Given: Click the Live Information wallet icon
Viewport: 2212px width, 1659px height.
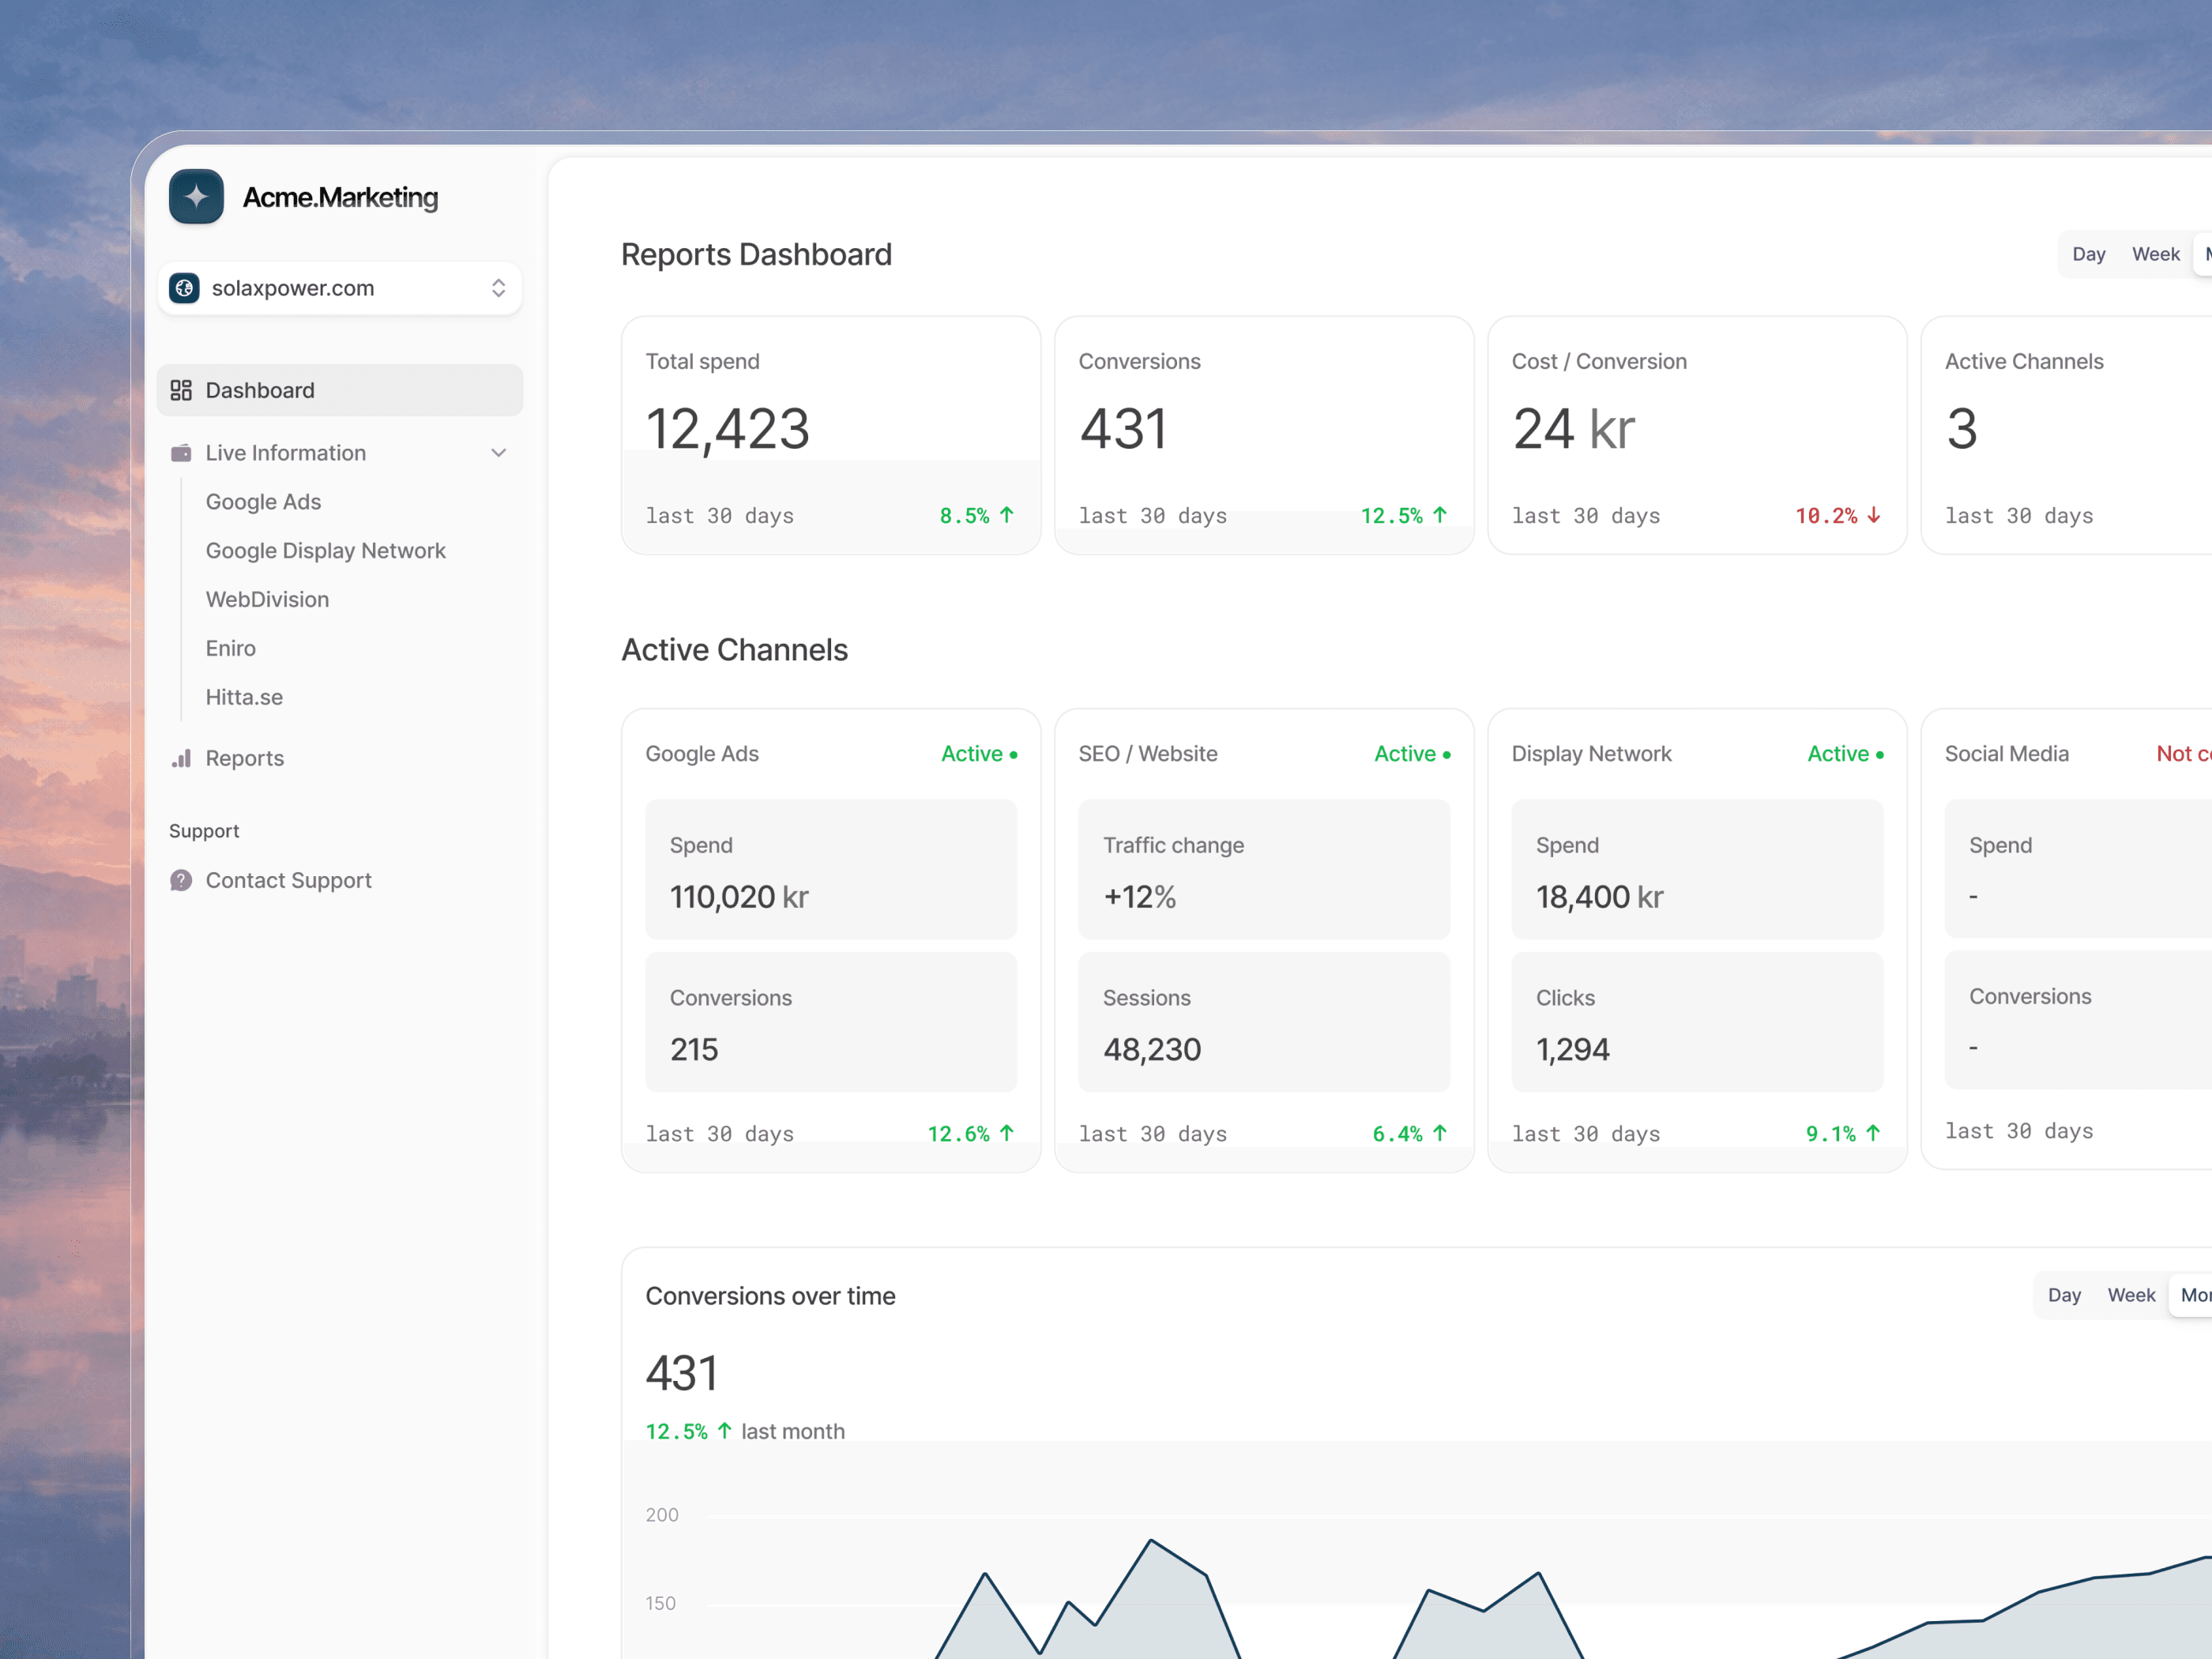Looking at the screenshot, I should pyautogui.click(x=181, y=453).
